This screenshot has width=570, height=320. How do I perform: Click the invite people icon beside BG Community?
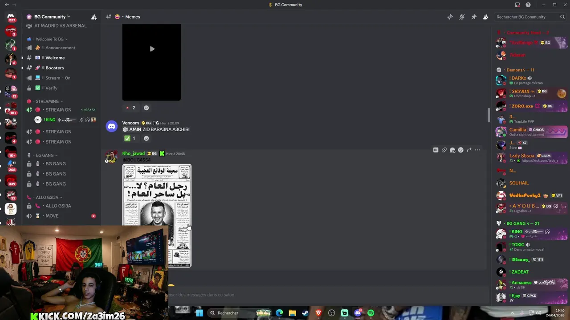point(94,17)
